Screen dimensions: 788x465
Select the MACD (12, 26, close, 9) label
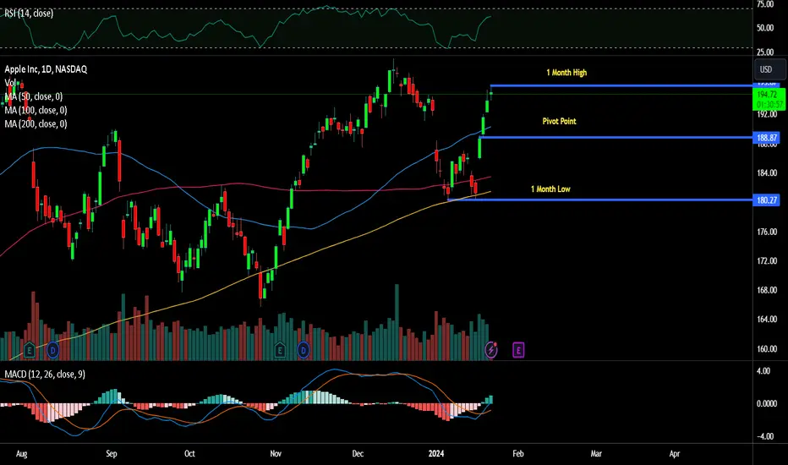[x=45, y=374]
